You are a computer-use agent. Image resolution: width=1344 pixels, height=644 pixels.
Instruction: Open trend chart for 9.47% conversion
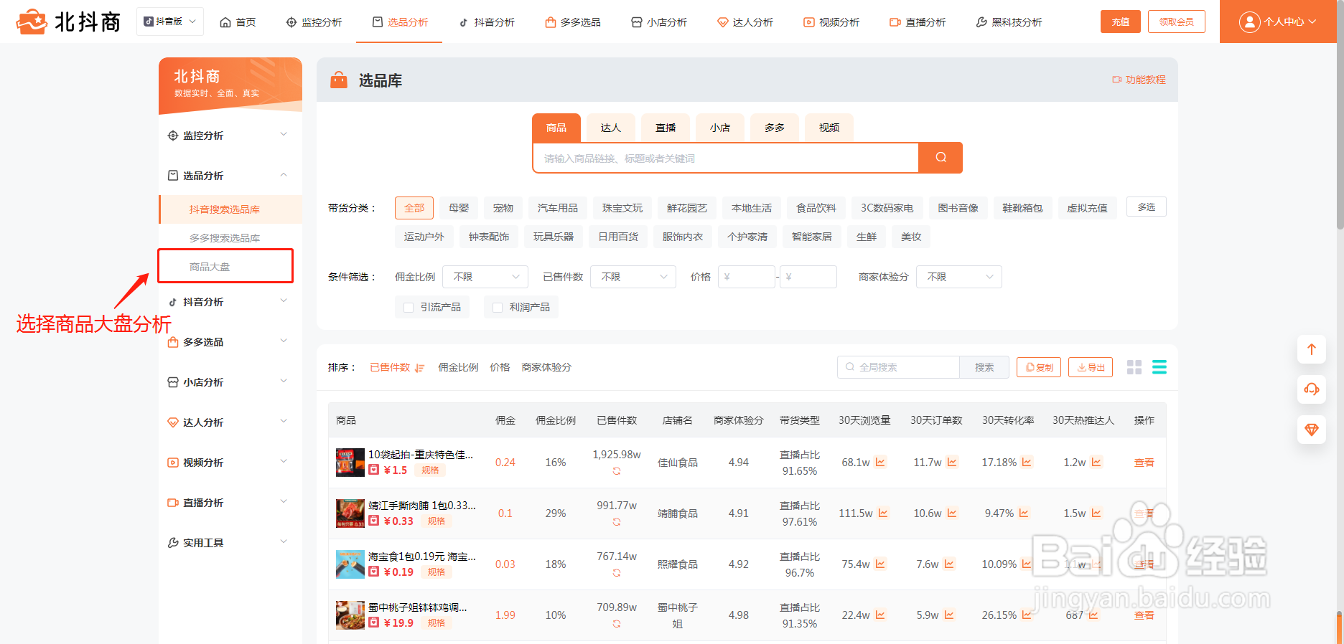(x=1024, y=513)
